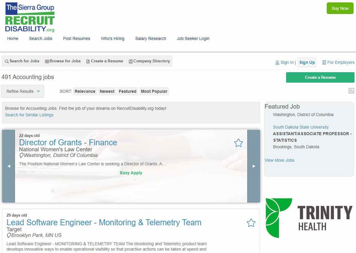The height and width of the screenshot is (253, 356).
Task: Click the RSS feed icon
Action: [x=351, y=91]
